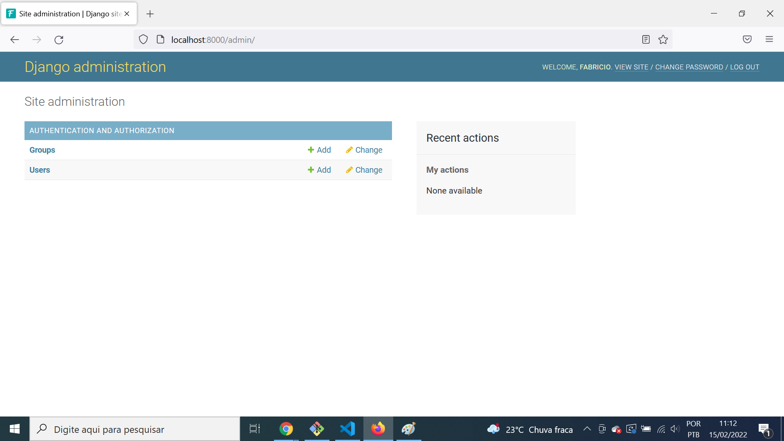Open the Pocket save icon

click(x=747, y=39)
